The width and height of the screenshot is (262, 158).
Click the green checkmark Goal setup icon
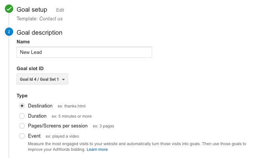(9, 9)
